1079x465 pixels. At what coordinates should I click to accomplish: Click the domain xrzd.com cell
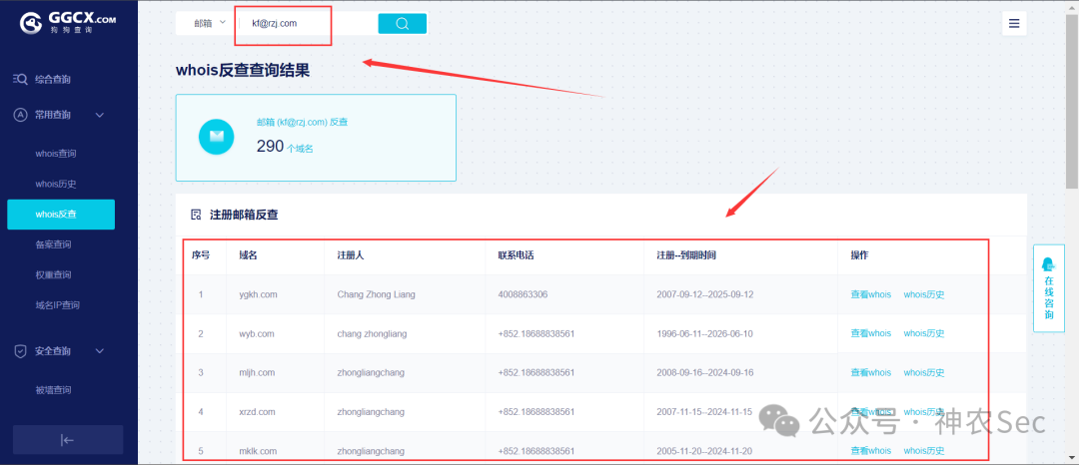click(x=257, y=412)
